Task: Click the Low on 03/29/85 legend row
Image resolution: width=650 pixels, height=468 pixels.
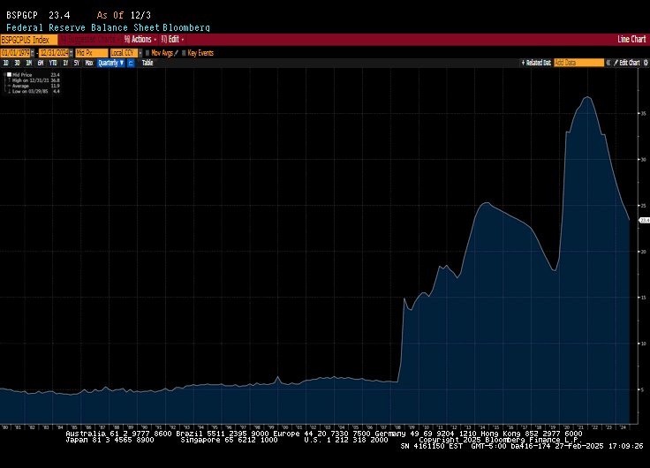Action: tap(34, 91)
